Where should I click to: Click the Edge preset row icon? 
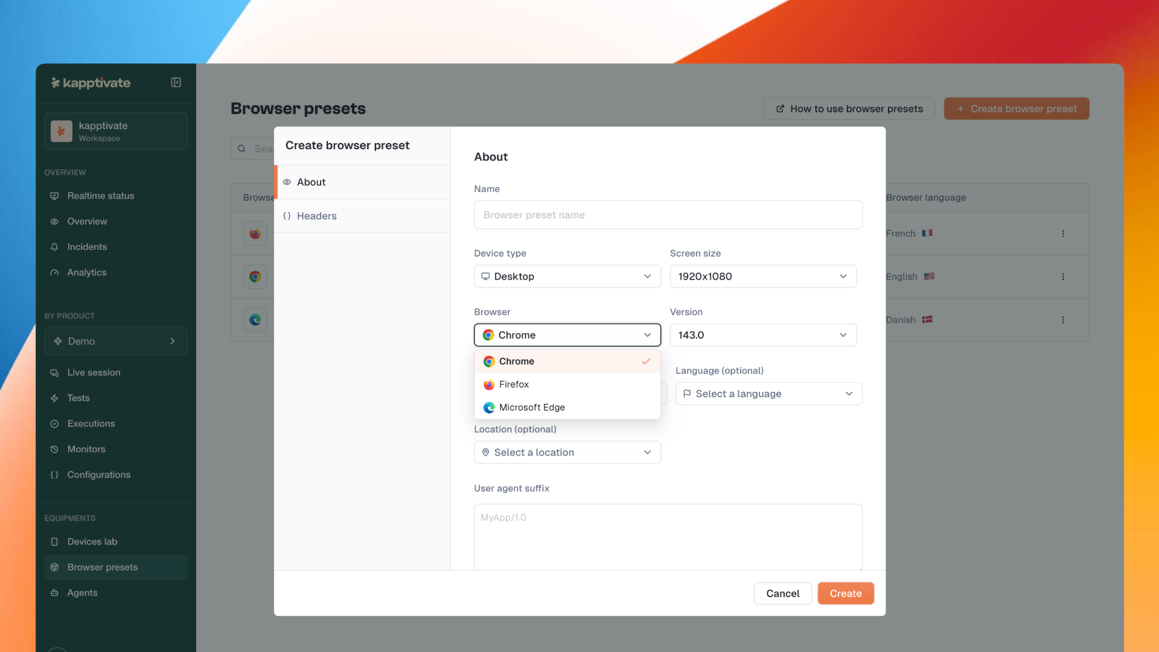(255, 320)
